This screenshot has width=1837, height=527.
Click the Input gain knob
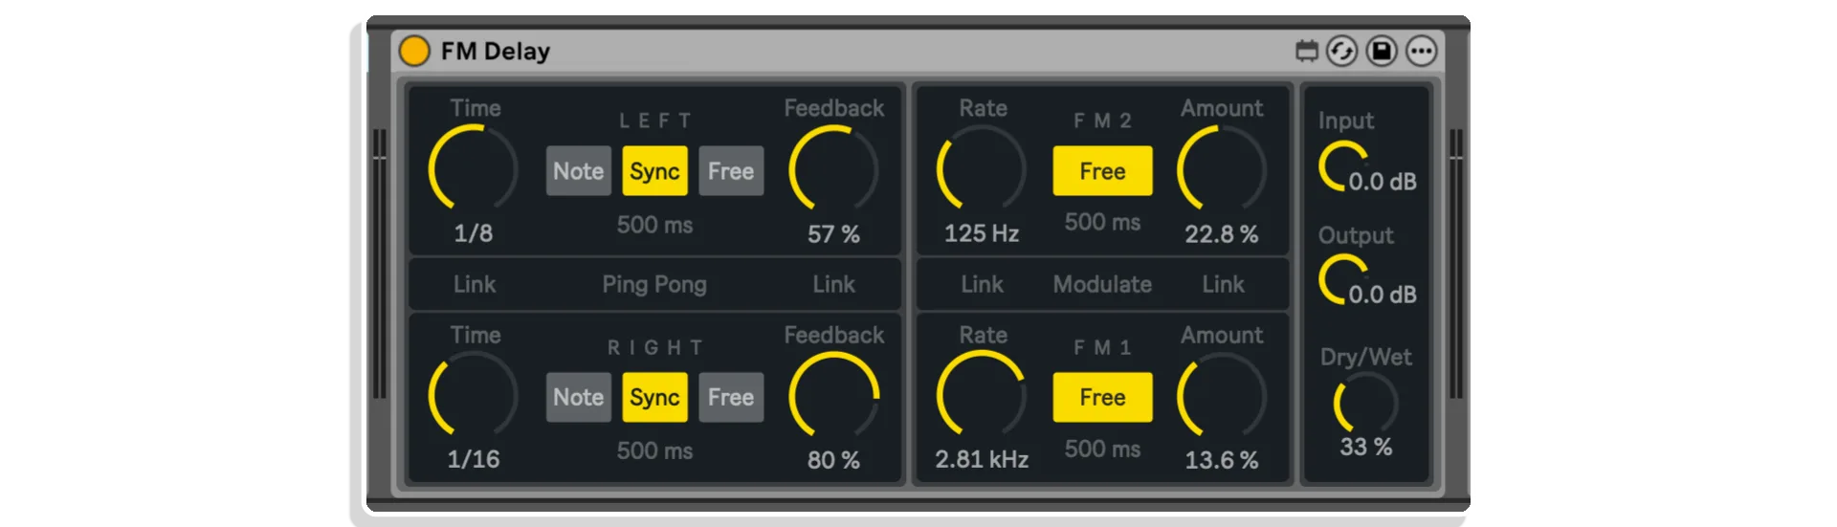pyautogui.click(x=1344, y=166)
